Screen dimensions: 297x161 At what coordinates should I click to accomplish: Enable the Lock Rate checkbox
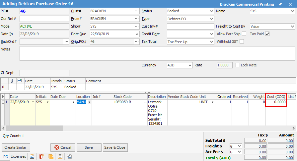pos(238,65)
